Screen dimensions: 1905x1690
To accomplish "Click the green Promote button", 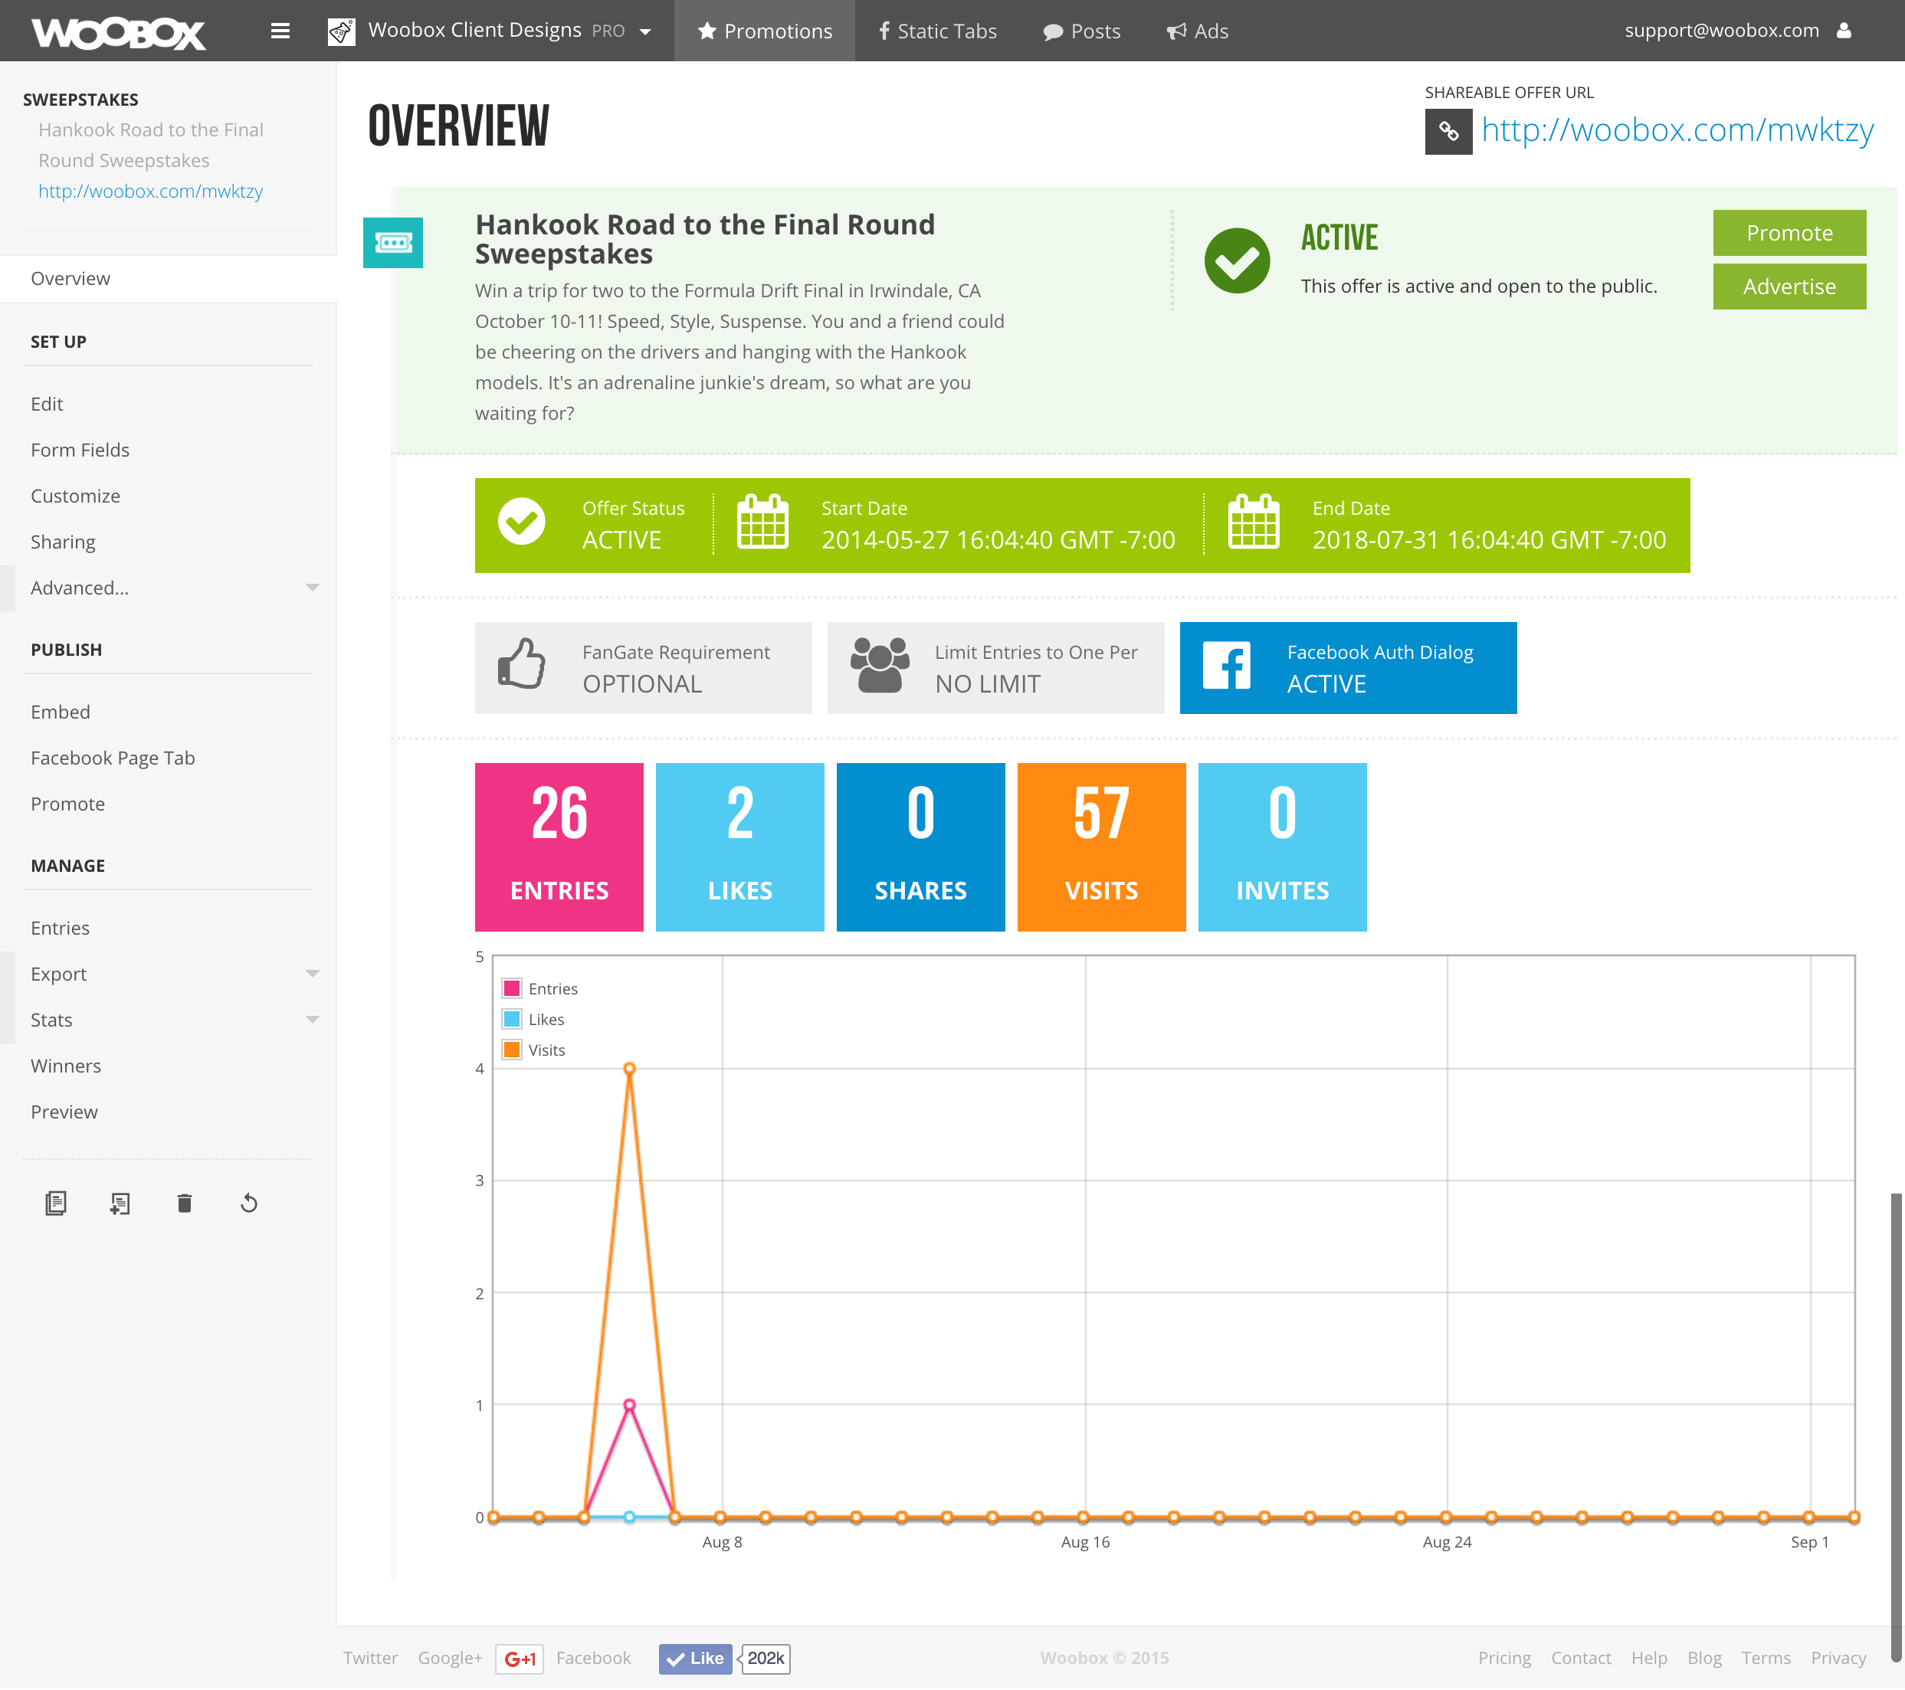I will (x=1789, y=233).
